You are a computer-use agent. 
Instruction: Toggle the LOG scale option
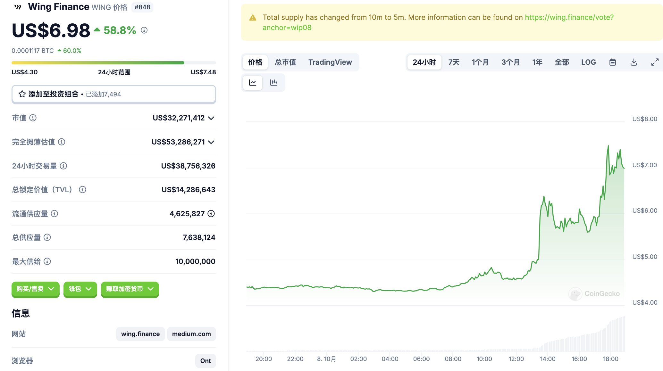click(x=588, y=62)
